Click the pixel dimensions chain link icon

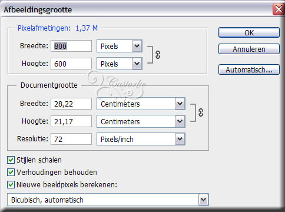[x=158, y=55]
